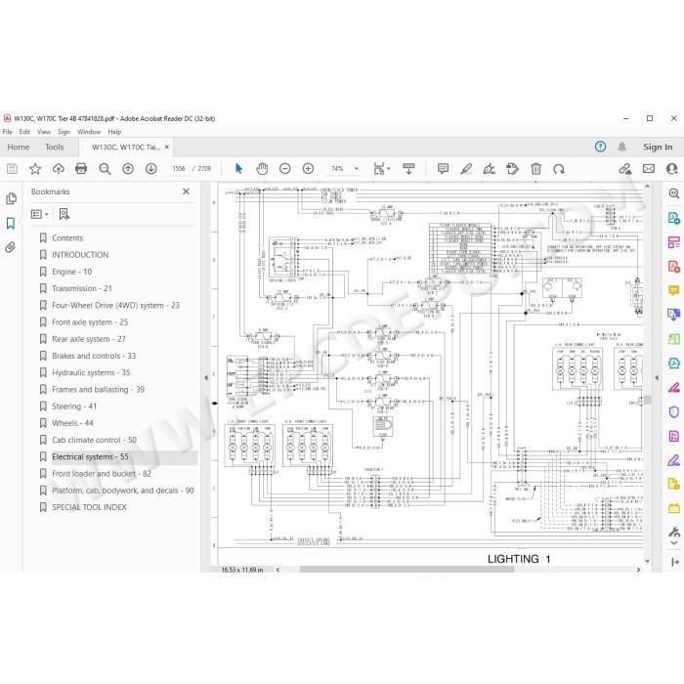Open the page thumbnails panel

coord(11,199)
